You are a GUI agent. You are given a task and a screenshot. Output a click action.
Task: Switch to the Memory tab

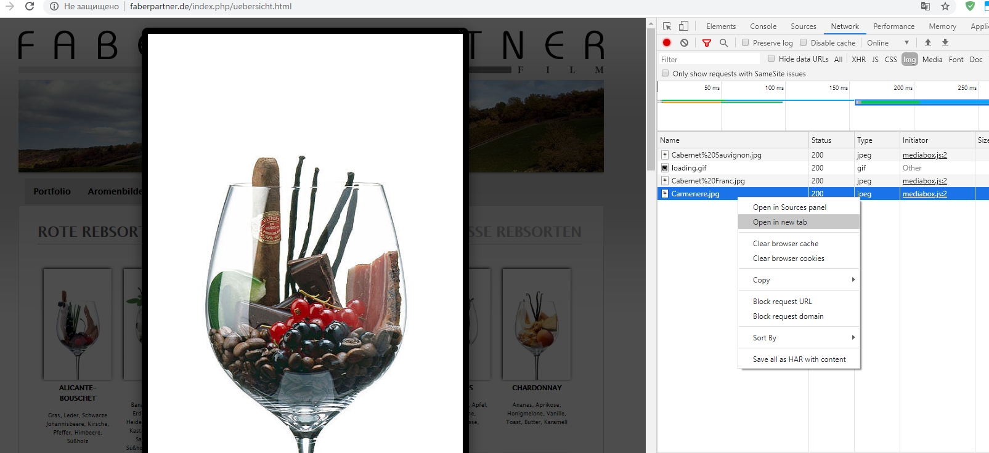(x=942, y=26)
